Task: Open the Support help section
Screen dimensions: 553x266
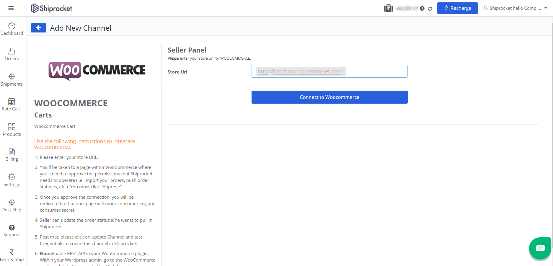Action: pos(12,230)
